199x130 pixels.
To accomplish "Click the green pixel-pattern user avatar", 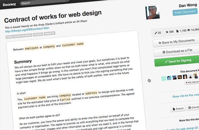I will click(x=164, y=78).
